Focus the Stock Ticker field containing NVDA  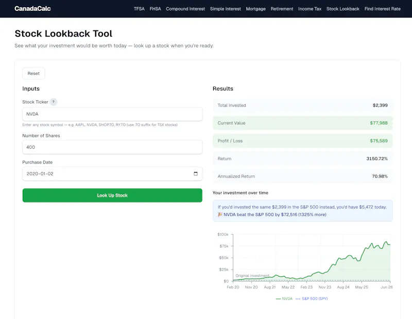point(112,114)
